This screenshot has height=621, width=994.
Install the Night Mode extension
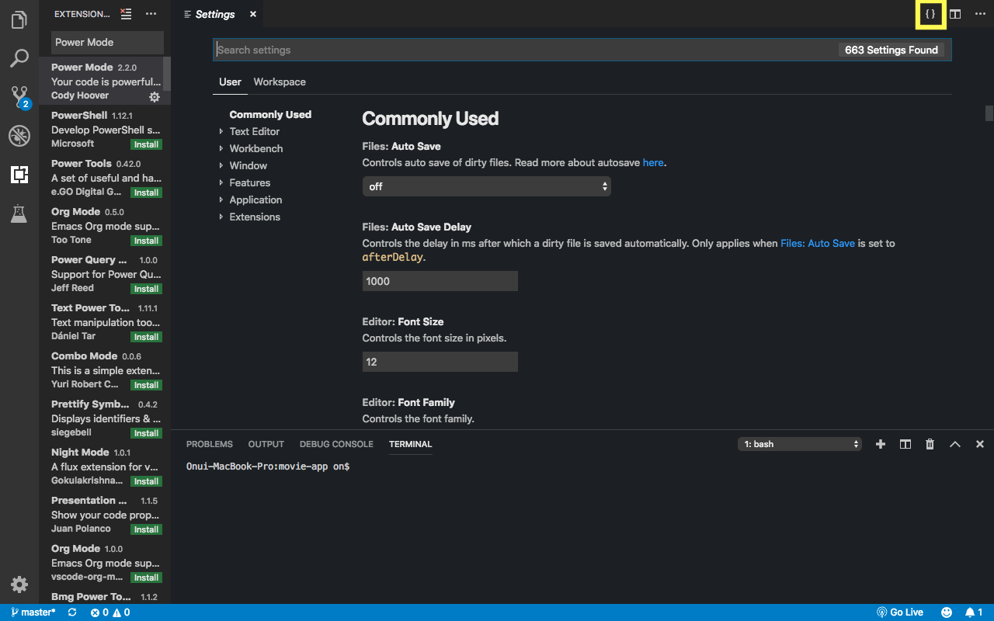(146, 481)
